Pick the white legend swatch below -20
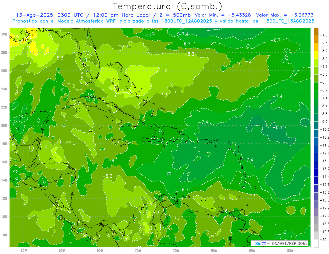Screen dimensions: 329x254 click(316, 243)
